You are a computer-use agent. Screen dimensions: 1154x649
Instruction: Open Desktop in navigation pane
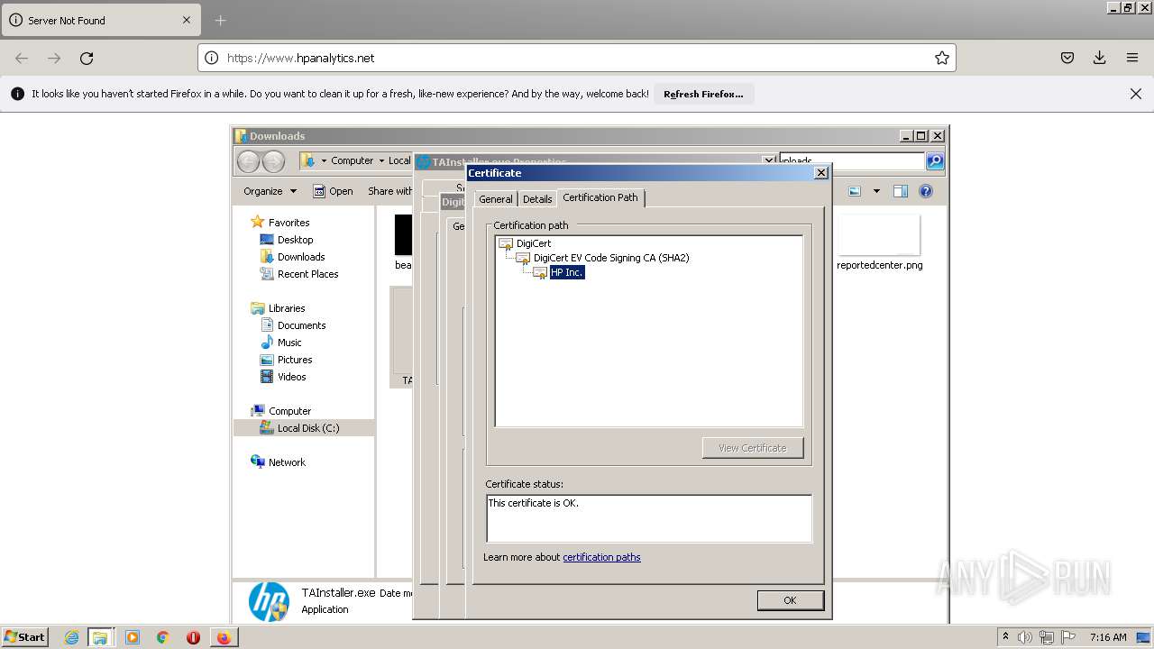[x=295, y=240]
